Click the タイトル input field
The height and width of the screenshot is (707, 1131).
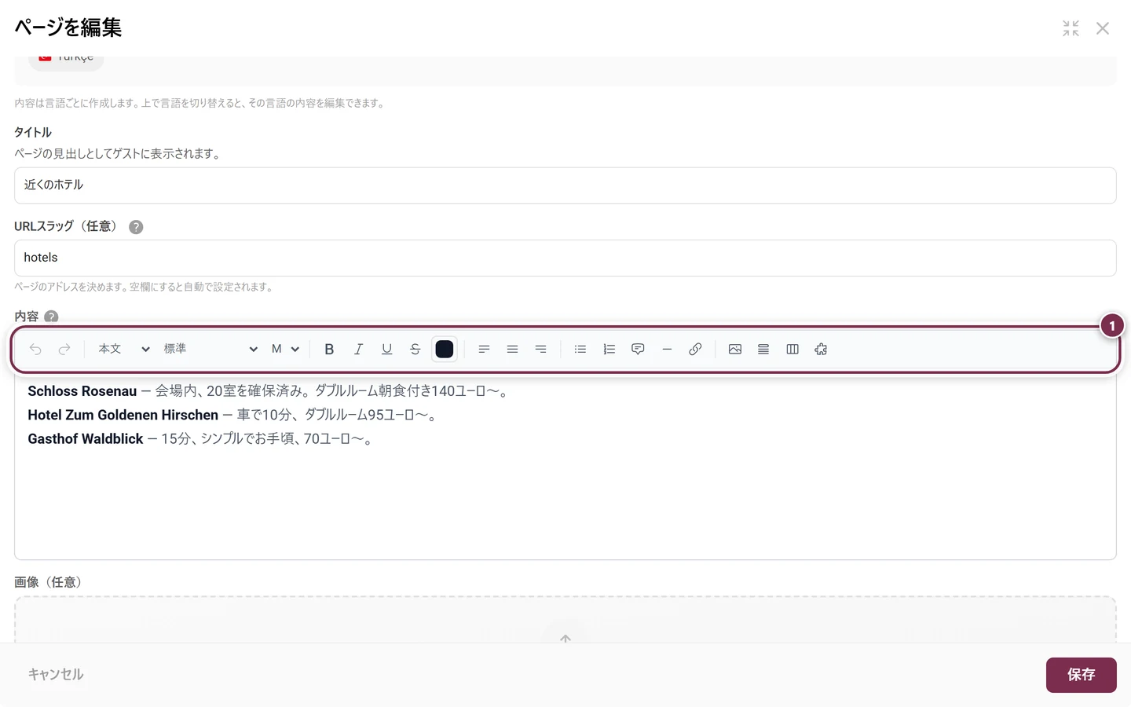coord(565,185)
